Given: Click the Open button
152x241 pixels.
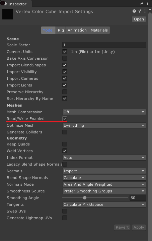Looking at the screenshot, I should (139, 19).
